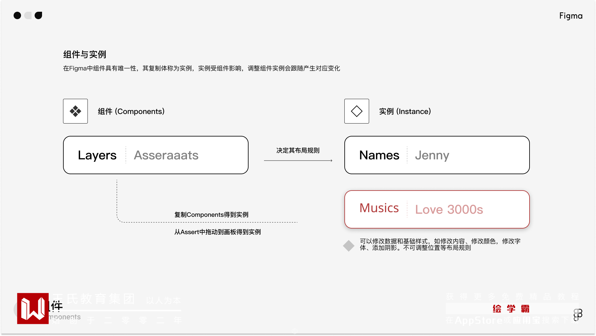Click the Figma logo in bottom-right corner

578,314
